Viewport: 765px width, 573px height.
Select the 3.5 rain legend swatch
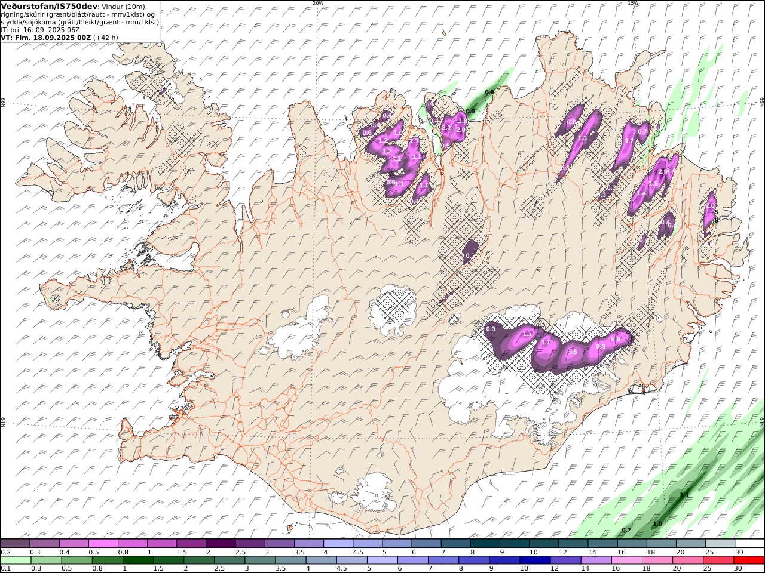pyautogui.click(x=290, y=560)
